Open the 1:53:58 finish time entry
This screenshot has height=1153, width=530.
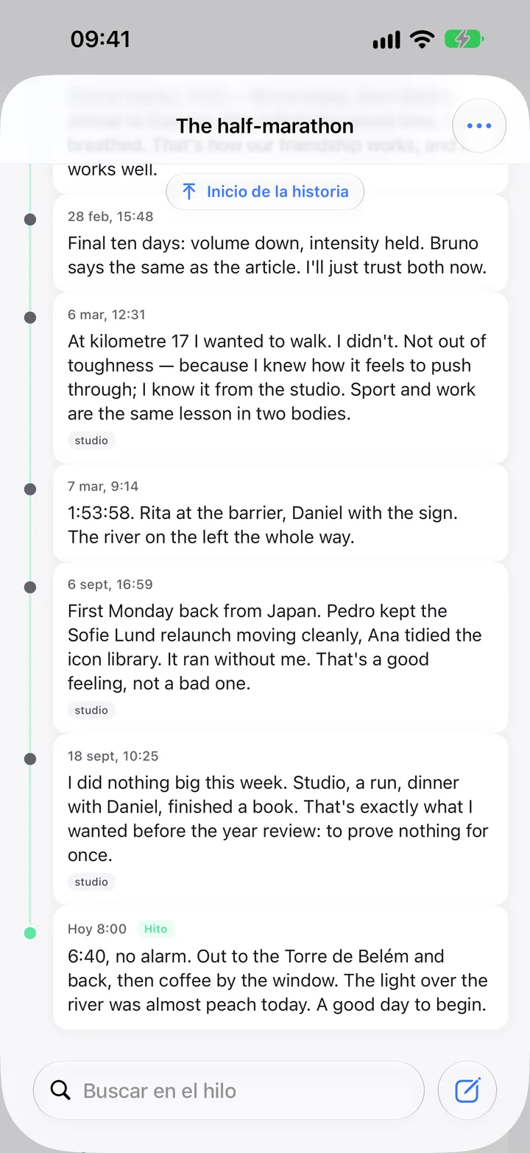click(280, 513)
